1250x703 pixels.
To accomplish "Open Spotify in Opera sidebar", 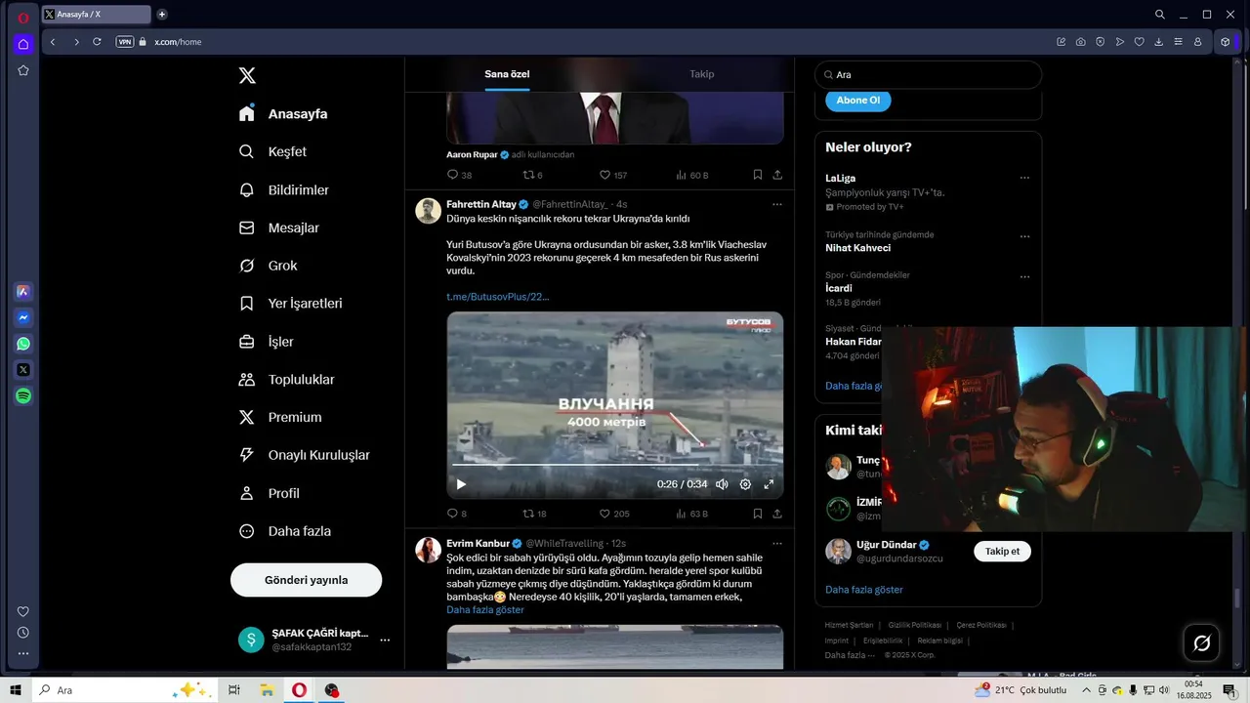I will point(22,395).
